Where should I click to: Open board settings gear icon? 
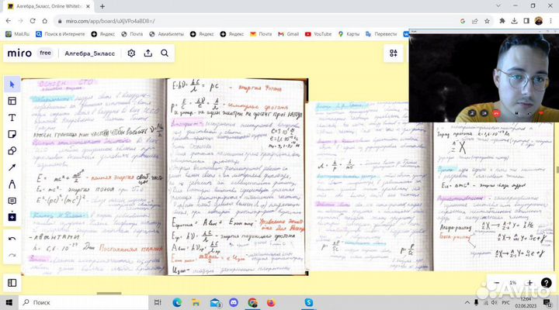click(131, 53)
